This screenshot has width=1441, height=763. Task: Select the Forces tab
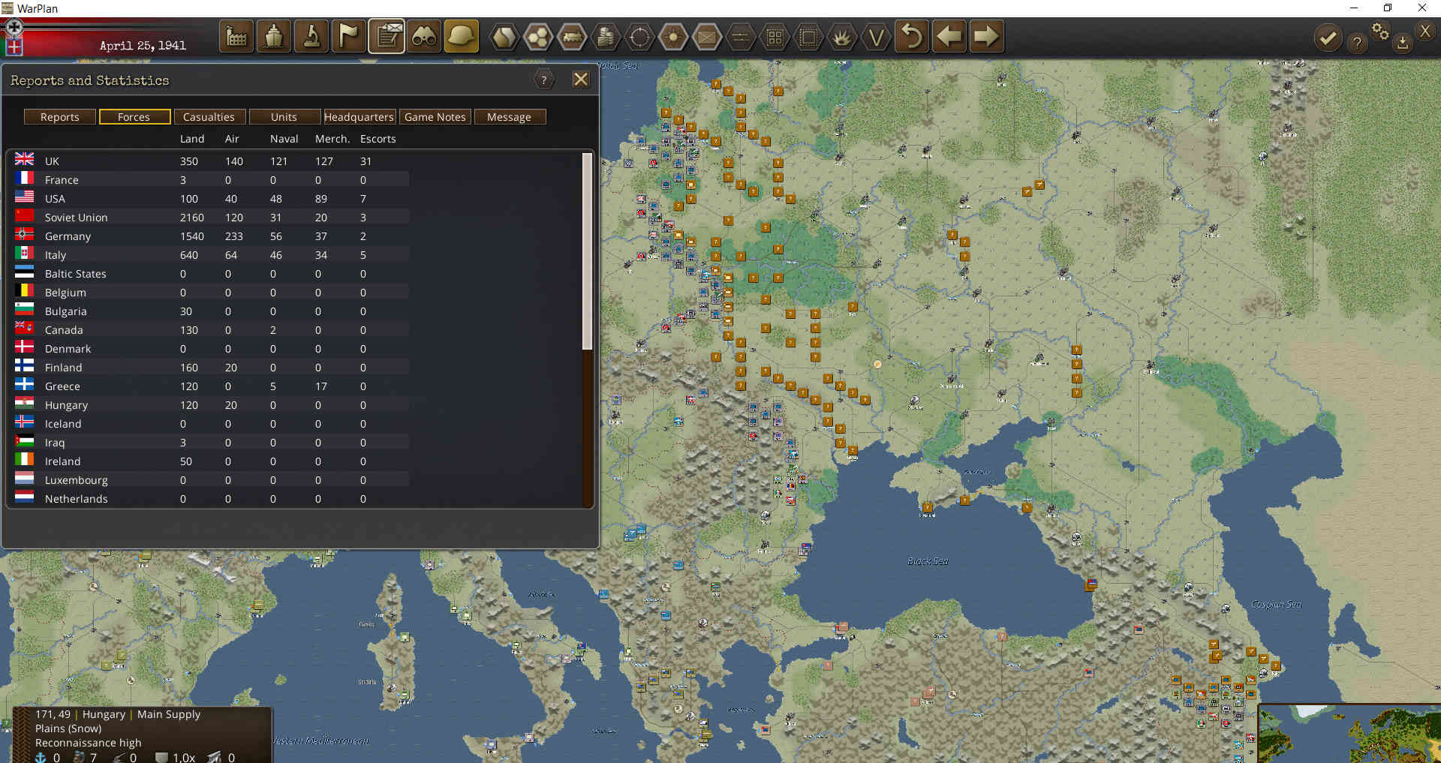(x=134, y=117)
